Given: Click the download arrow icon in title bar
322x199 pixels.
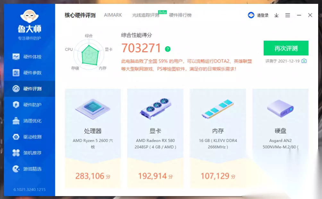Looking at the screenshot, I should coord(276,15).
